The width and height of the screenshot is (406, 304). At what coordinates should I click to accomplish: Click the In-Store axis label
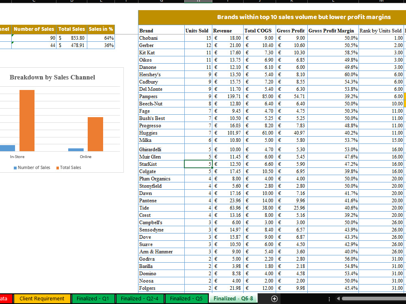click(17, 156)
